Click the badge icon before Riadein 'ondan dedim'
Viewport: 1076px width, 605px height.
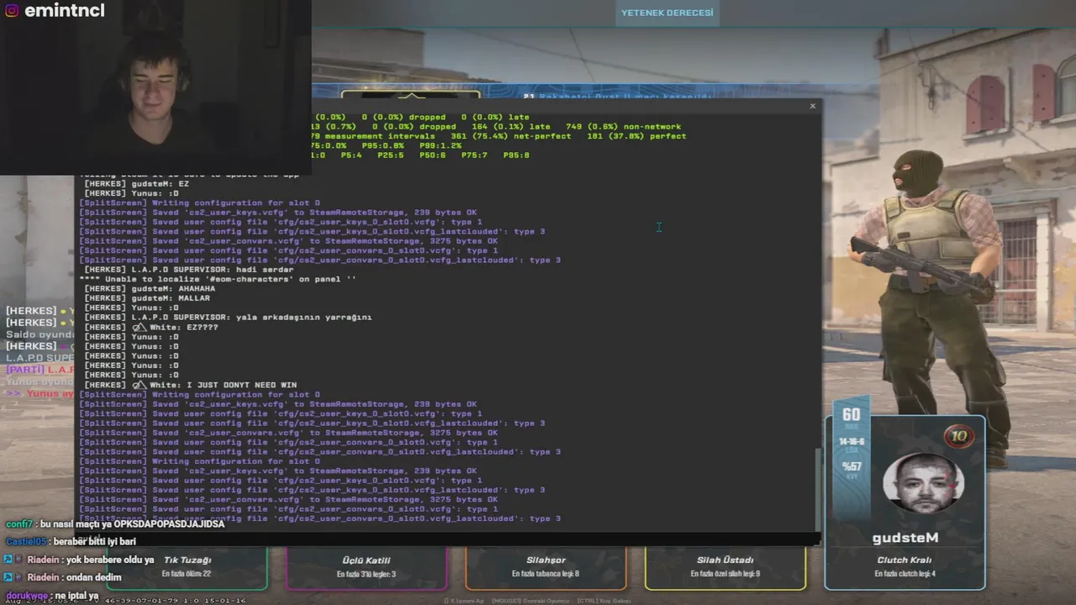pyautogui.click(x=8, y=577)
